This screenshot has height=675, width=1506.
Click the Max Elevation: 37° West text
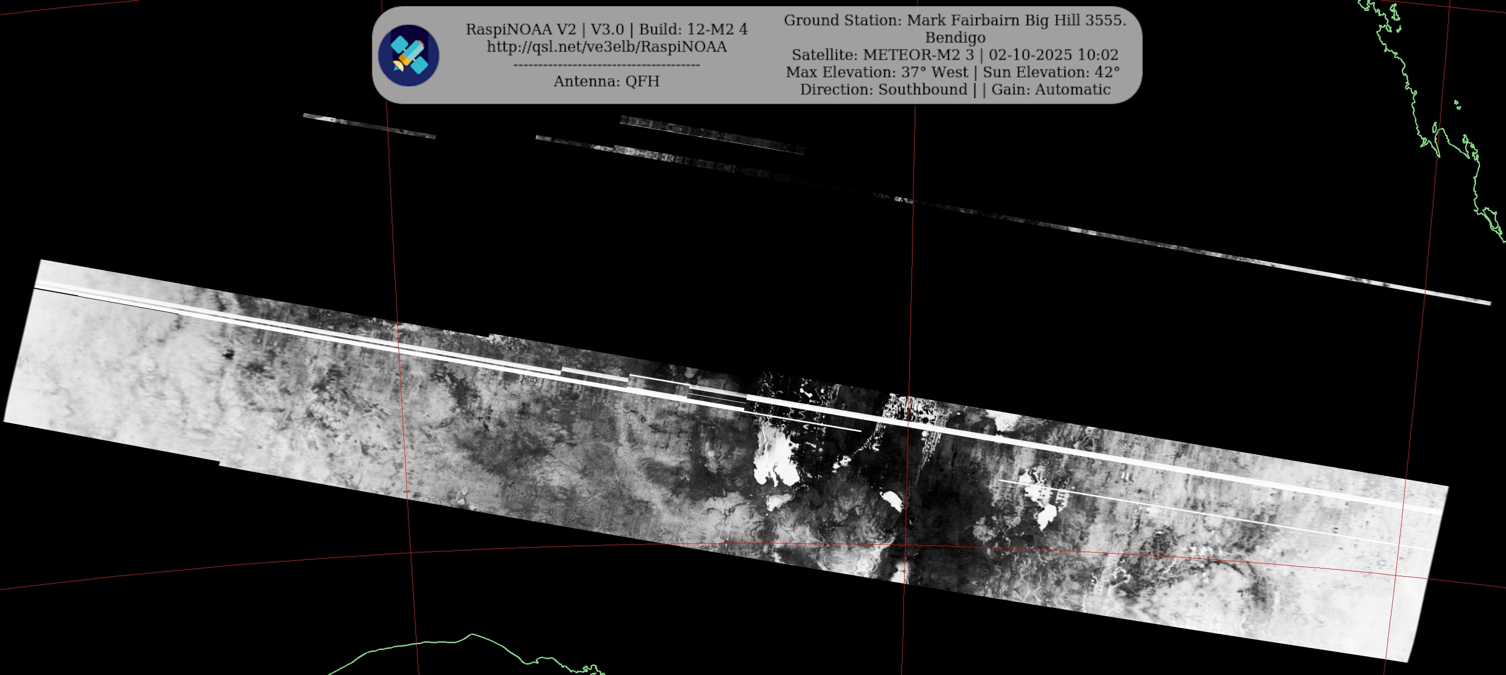tap(877, 72)
